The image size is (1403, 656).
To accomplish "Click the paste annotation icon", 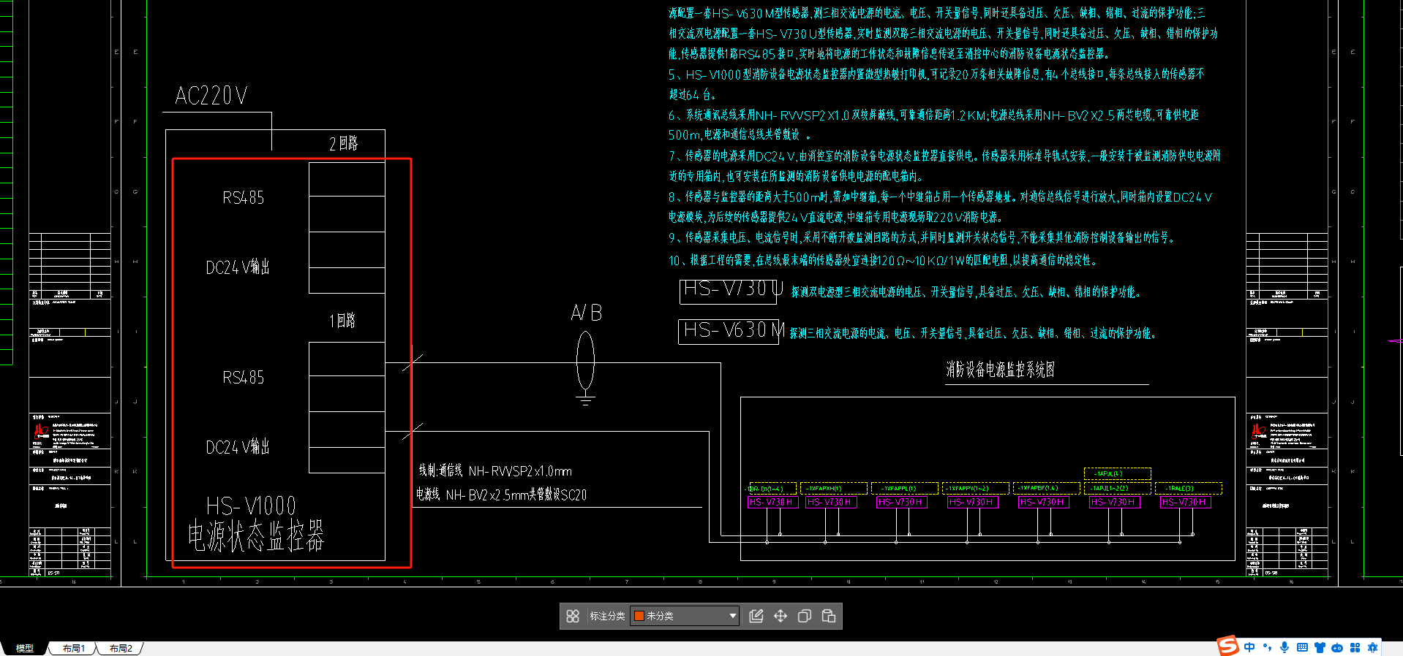I will pos(829,616).
